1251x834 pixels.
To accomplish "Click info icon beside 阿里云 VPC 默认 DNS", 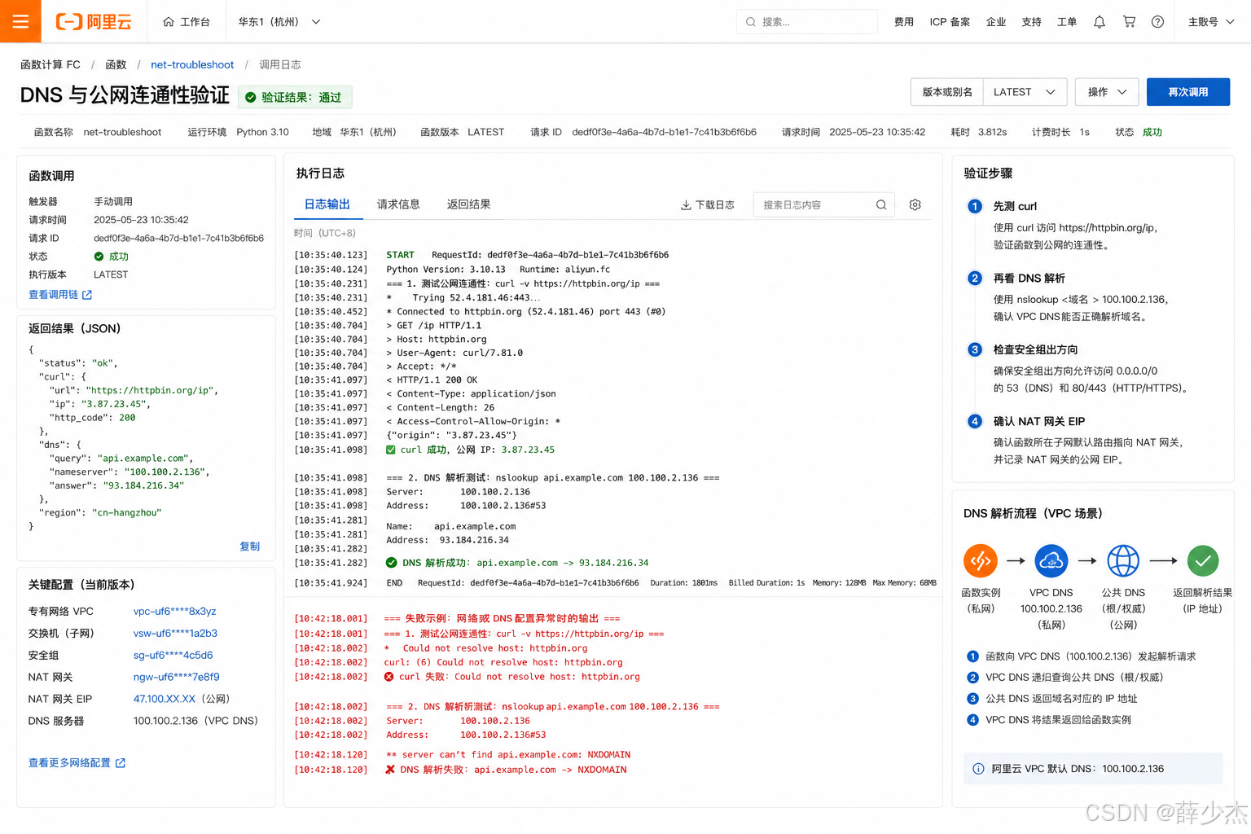I will click(x=978, y=769).
